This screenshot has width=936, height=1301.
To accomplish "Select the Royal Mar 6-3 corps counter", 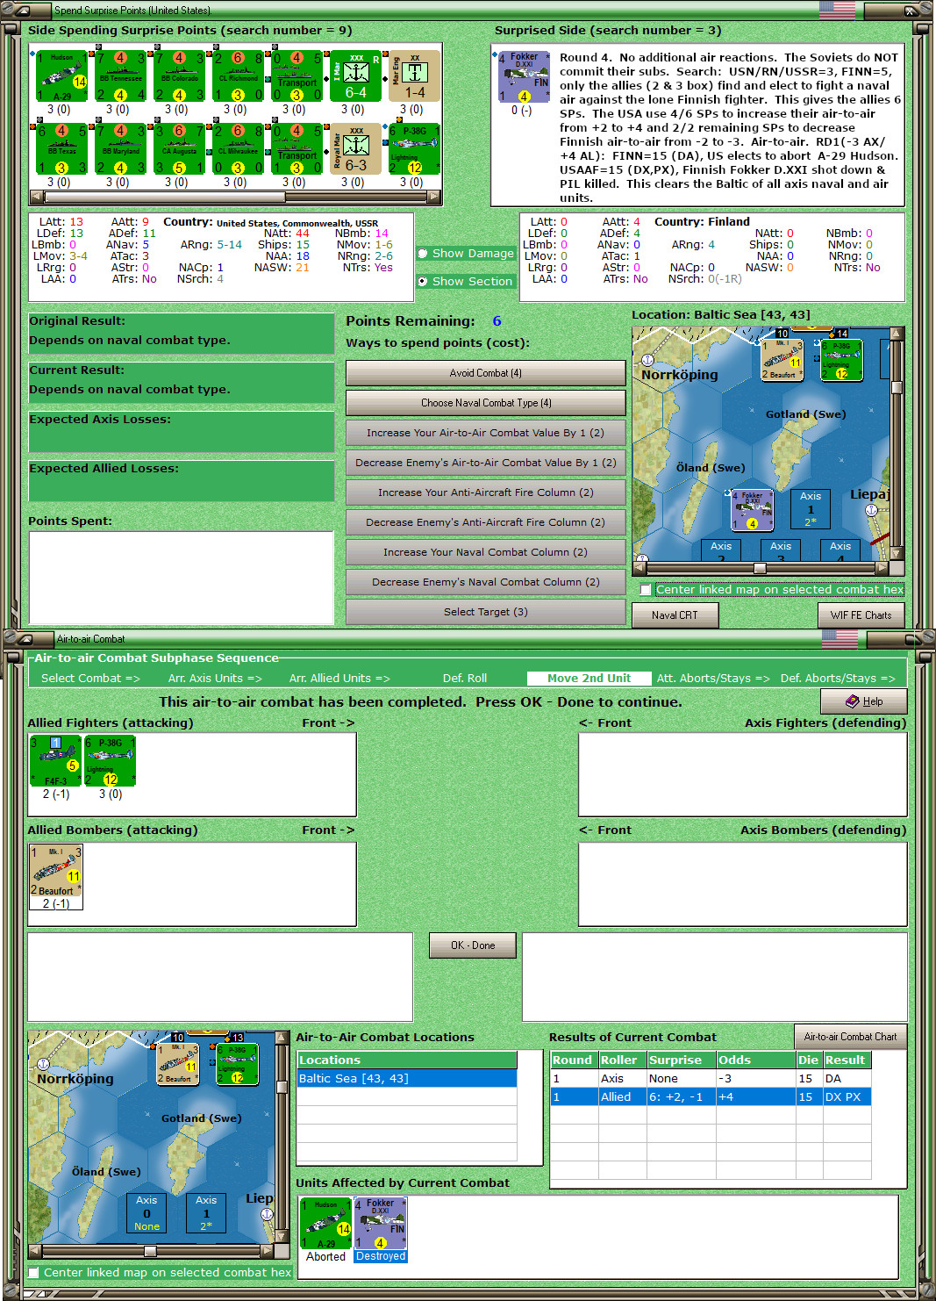I will click(x=355, y=149).
